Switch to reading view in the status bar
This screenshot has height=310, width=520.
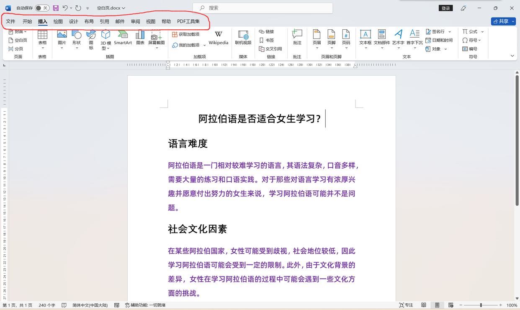point(423,305)
